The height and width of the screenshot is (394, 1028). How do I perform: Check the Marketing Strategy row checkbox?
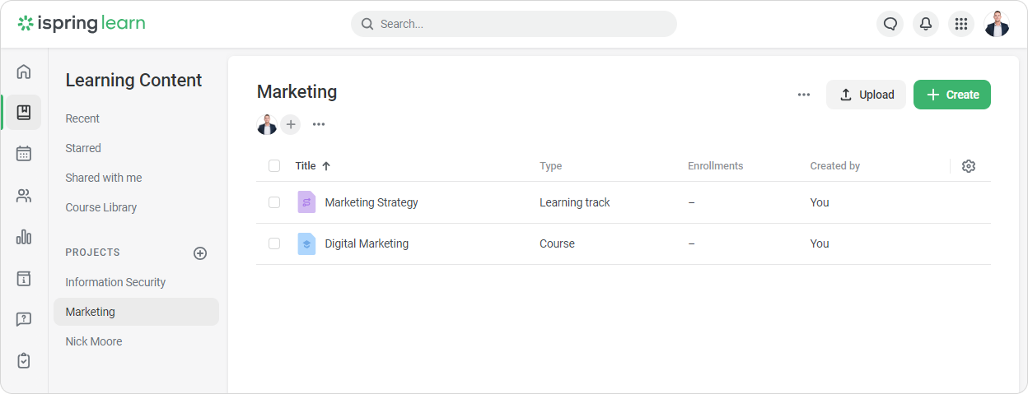tap(274, 202)
